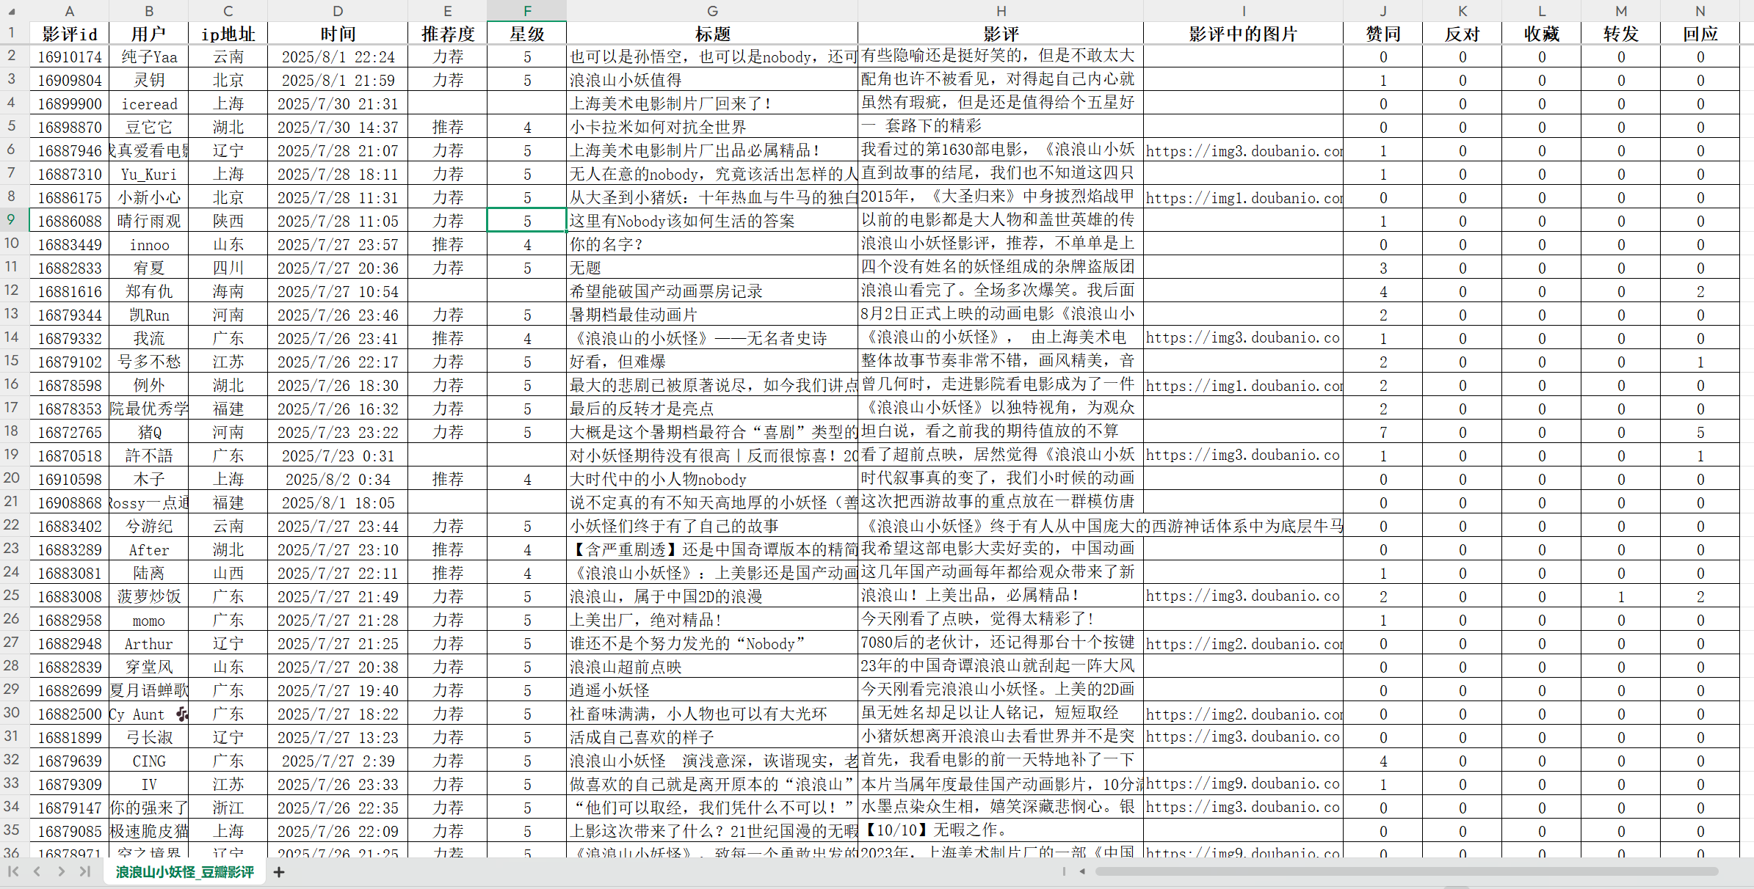Select title cell 最后的反转才是亮点
The width and height of the screenshot is (1754, 889).
(712, 409)
